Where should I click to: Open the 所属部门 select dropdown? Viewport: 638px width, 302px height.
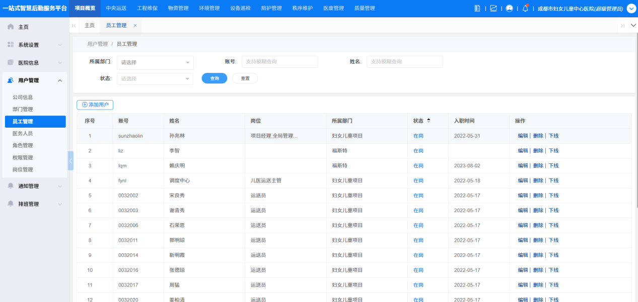[x=155, y=62]
